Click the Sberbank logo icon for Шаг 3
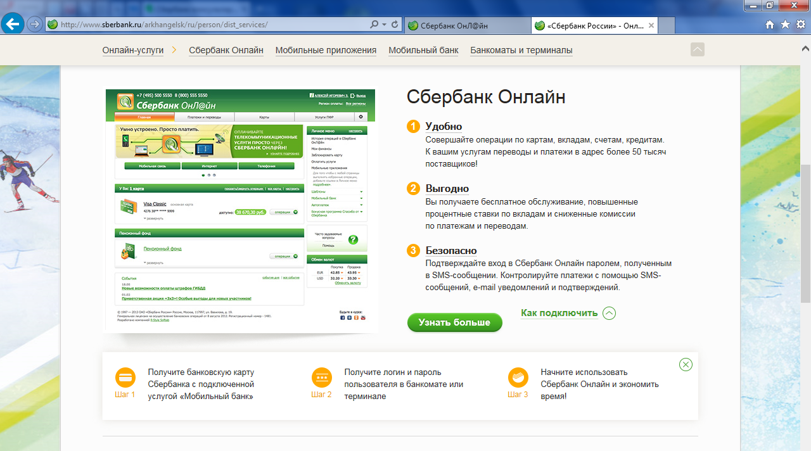 click(518, 378)
